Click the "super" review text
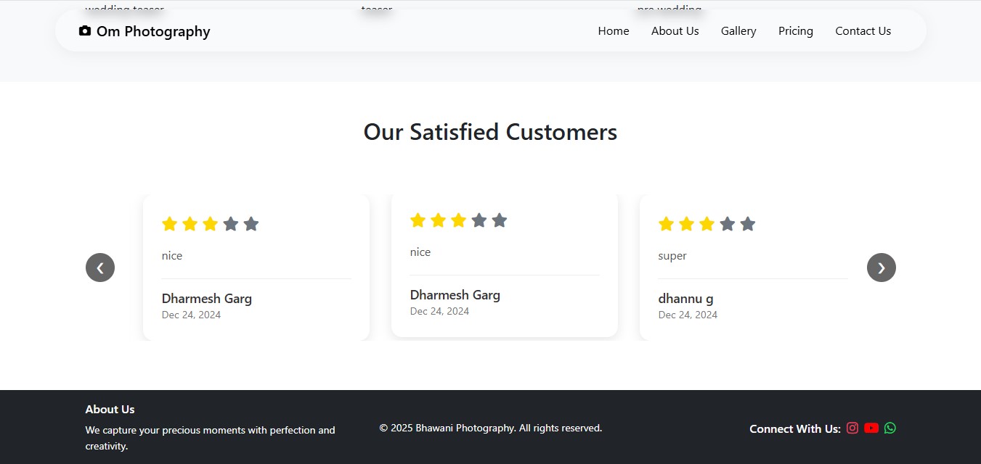 672,256
